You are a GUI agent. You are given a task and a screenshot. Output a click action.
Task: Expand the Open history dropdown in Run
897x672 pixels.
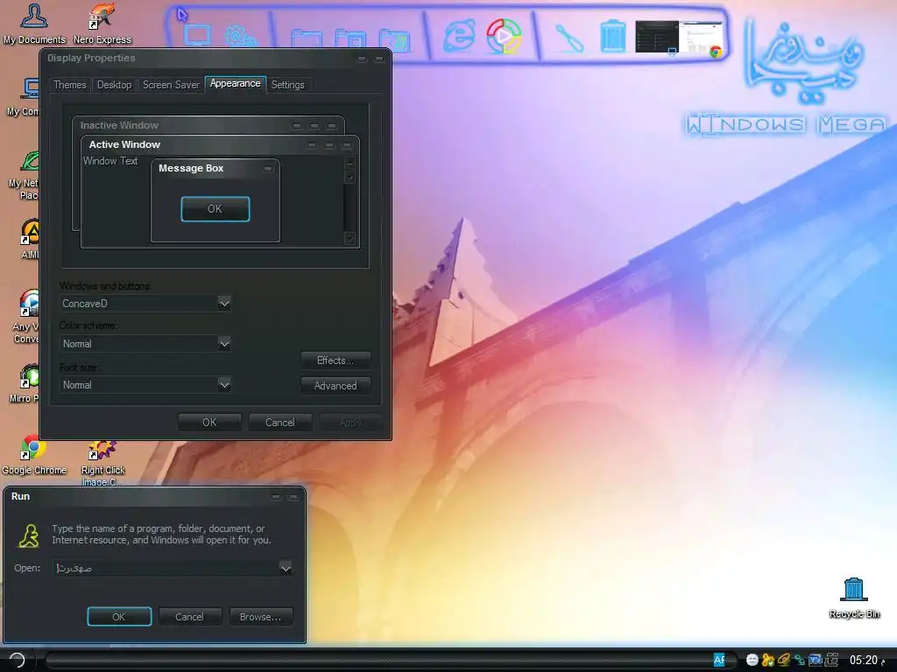pos(286,568)
